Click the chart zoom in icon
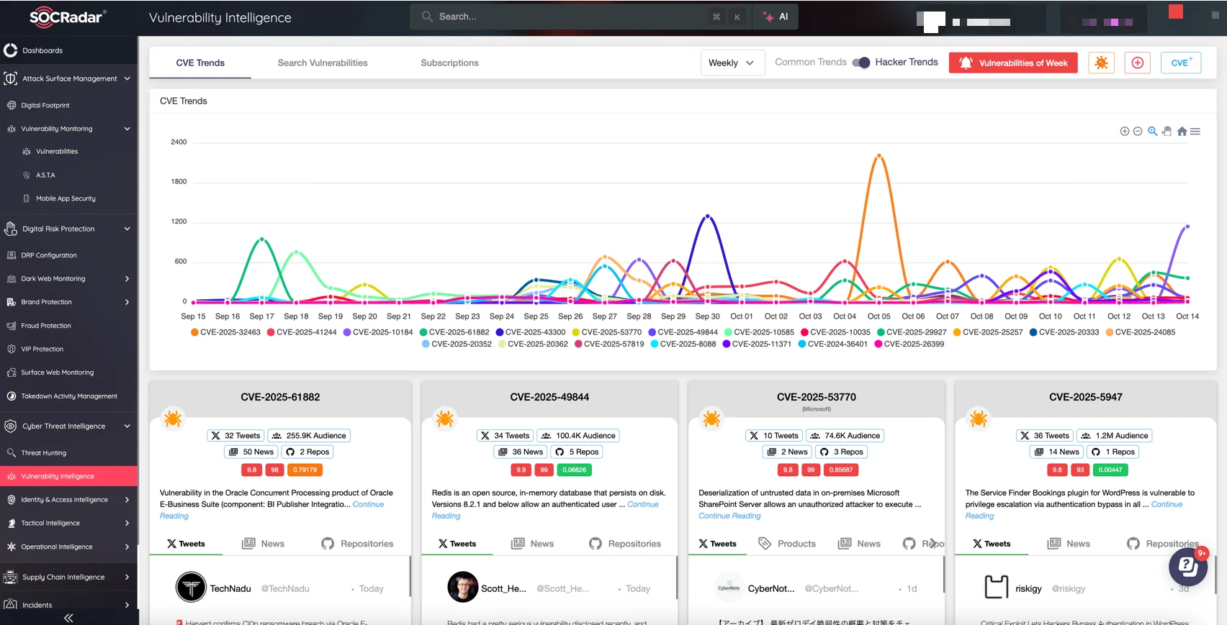 (x=1124, y=132)
